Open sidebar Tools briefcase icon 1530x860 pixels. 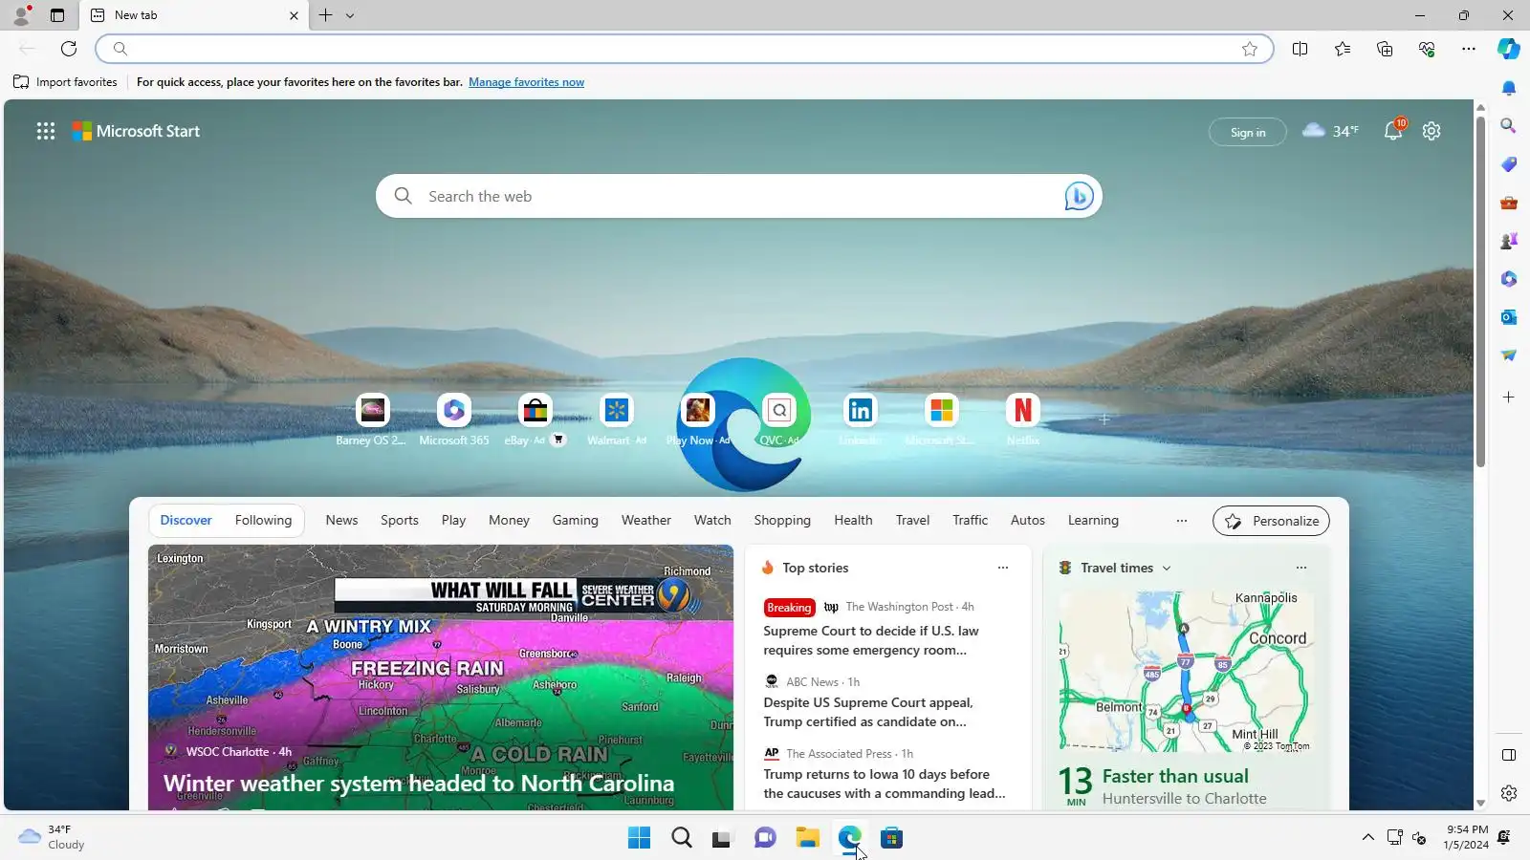[1509, 203]
